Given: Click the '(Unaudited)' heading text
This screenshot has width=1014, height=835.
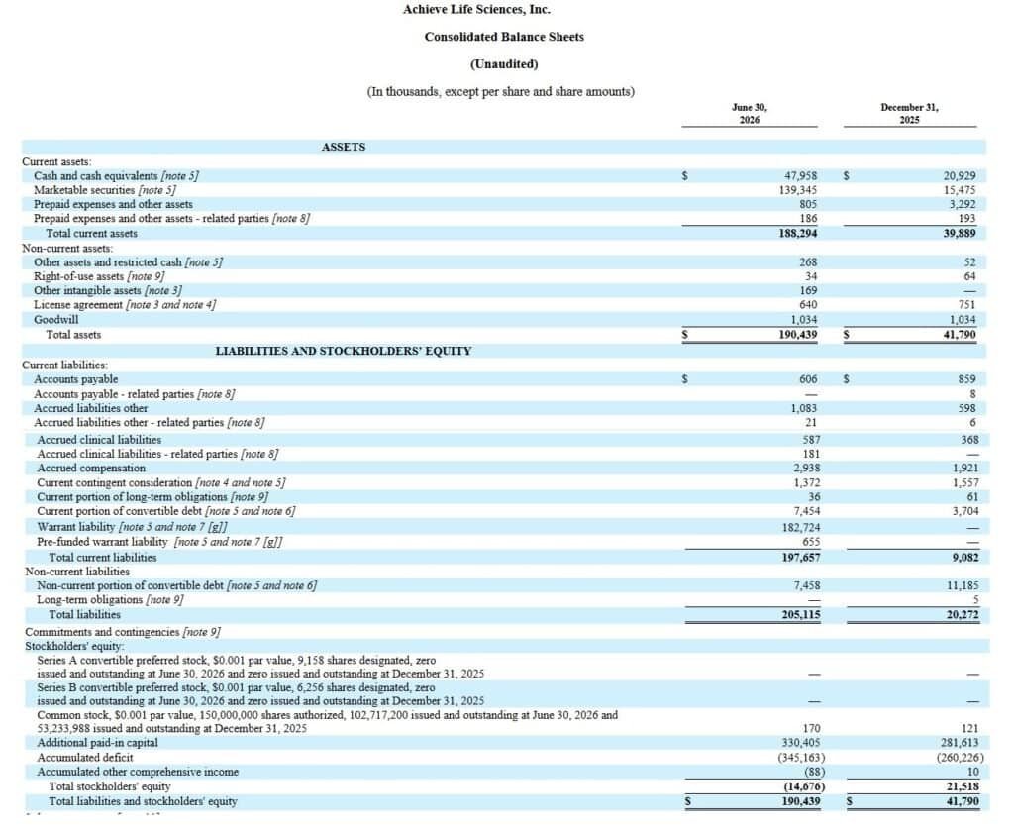Looking at the screenshot, I should coord(504,64).
